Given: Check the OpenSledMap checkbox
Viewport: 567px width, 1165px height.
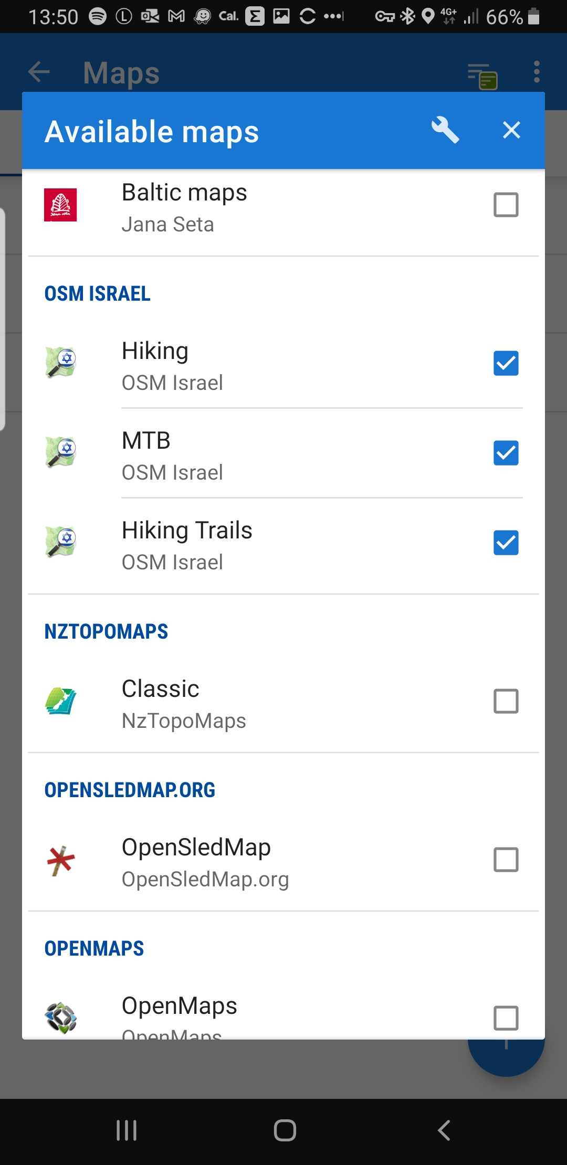Looking at the screenshot, I should pos(506,860).
